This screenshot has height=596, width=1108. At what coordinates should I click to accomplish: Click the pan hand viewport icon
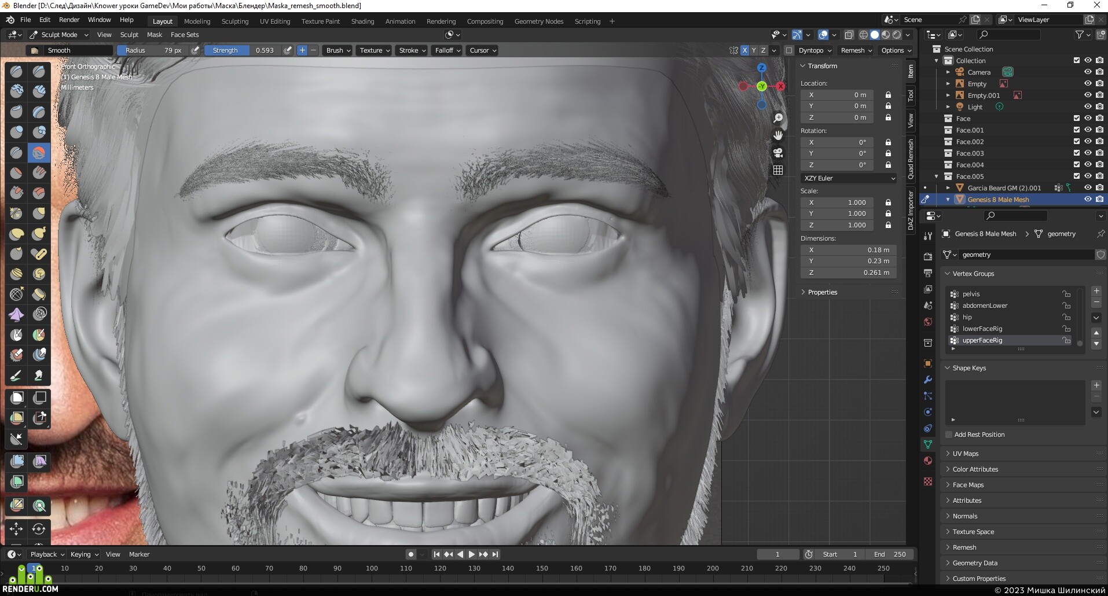pyautogui.click(x=778, y=135)
